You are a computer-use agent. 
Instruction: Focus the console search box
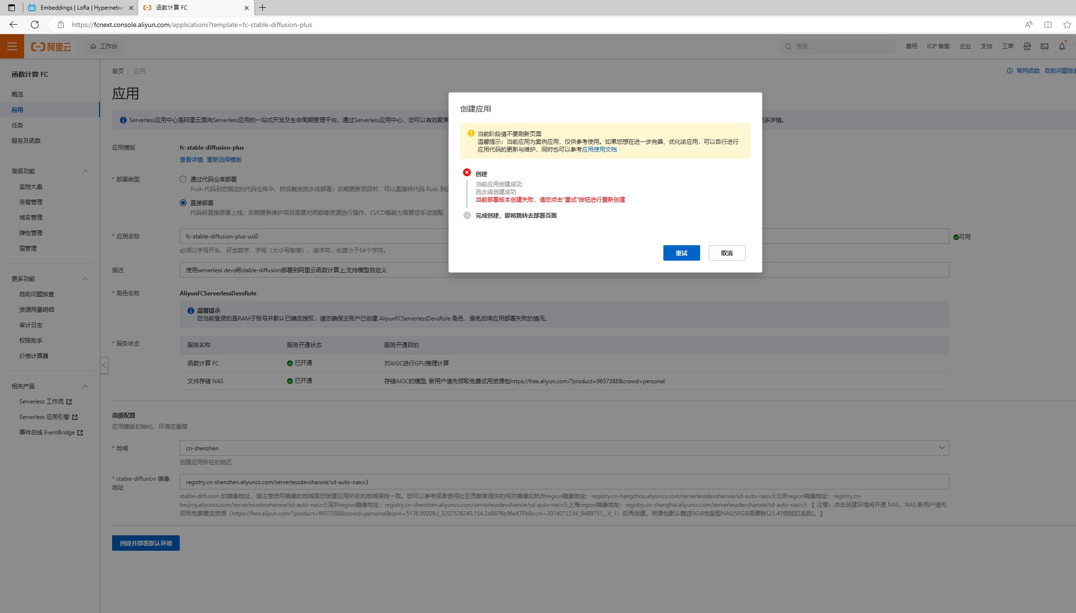(837, 46)
